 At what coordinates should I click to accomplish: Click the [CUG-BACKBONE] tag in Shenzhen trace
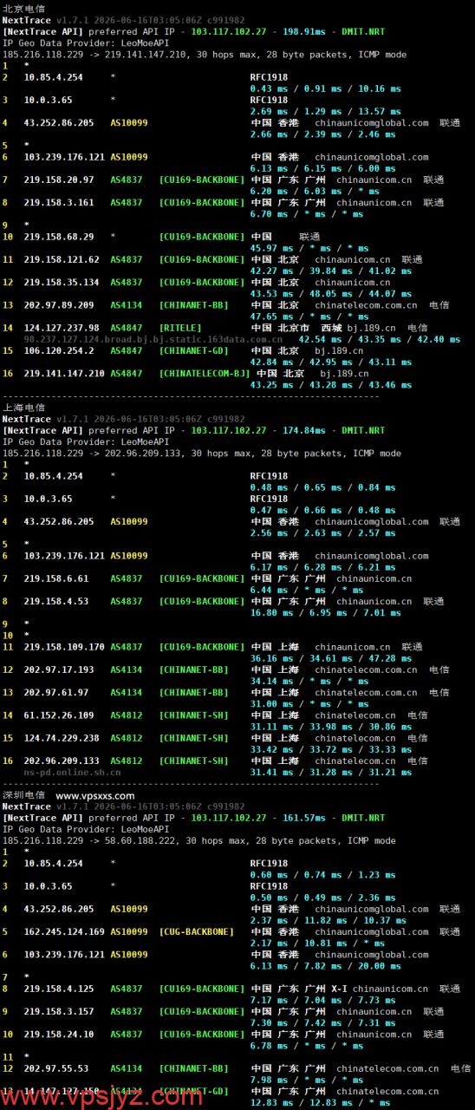point(197,932)
